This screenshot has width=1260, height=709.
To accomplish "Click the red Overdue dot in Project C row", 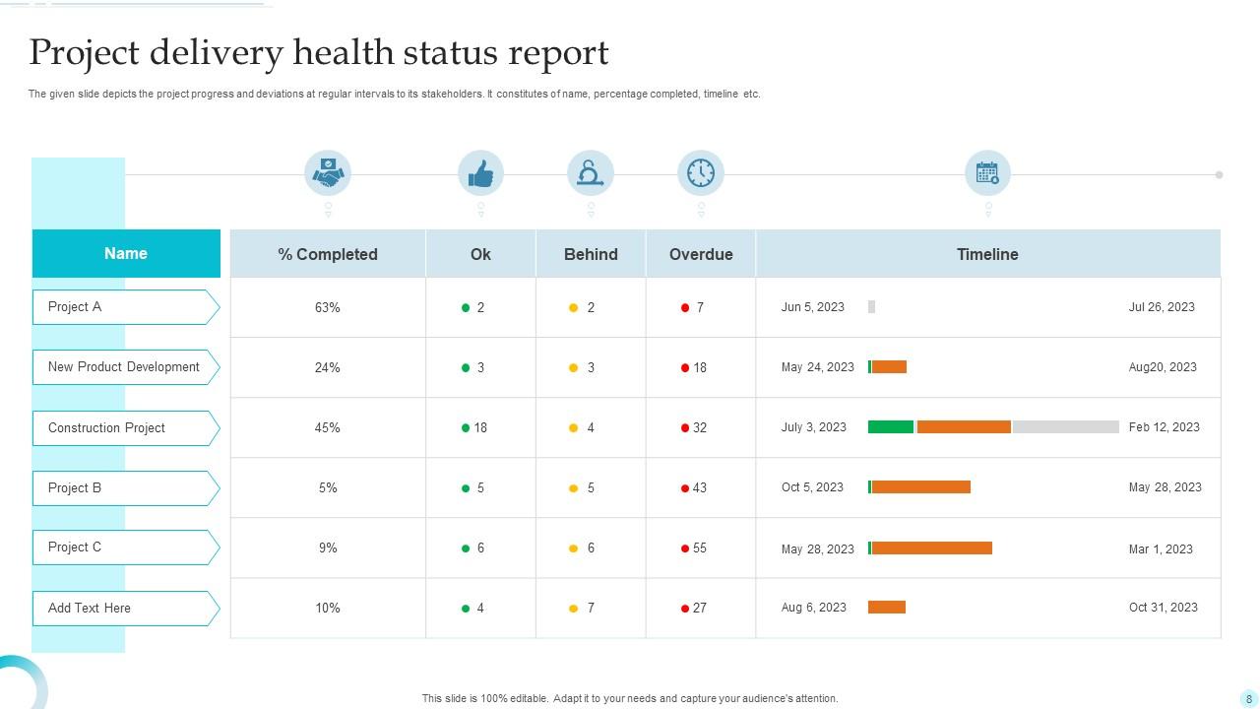I will click(685, 548).
